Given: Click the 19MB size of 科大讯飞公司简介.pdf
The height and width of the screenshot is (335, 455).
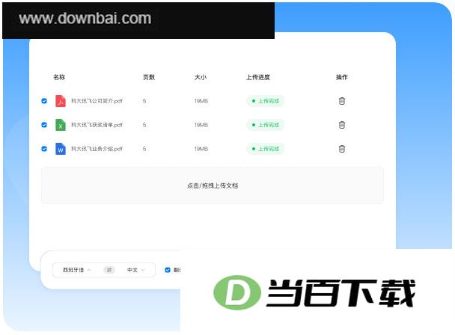Looking at the screenshot, I should point(201,101).
